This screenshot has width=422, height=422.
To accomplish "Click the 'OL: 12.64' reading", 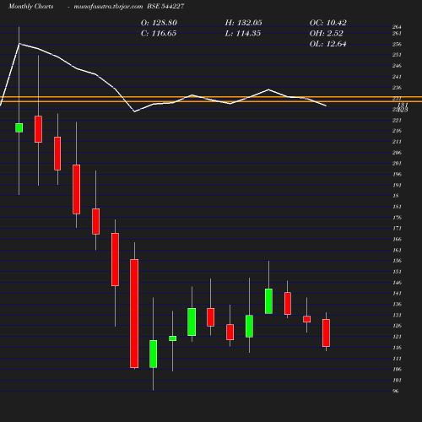I will click(328, 44).
